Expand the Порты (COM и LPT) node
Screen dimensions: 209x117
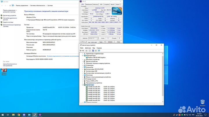83,81
